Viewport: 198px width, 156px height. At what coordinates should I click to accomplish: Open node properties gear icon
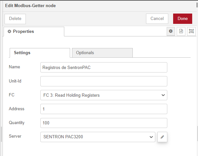coord(171,31)
